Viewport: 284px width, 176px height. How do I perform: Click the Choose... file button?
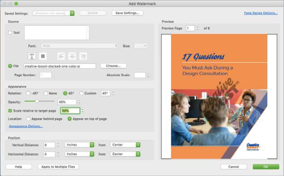point(113,66)
